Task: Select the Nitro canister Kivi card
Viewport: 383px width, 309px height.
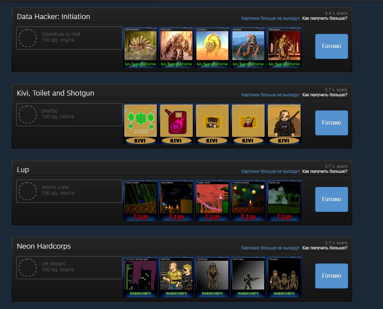Action: pyautogui.click(x=176, y=124)
